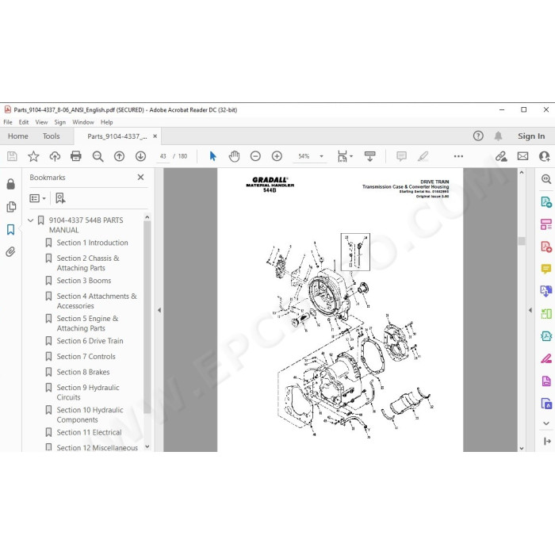Viewport: 555px width, 555px height.
Task: Close the Parts_9104-4337 document tab
Action: (155, 136)
